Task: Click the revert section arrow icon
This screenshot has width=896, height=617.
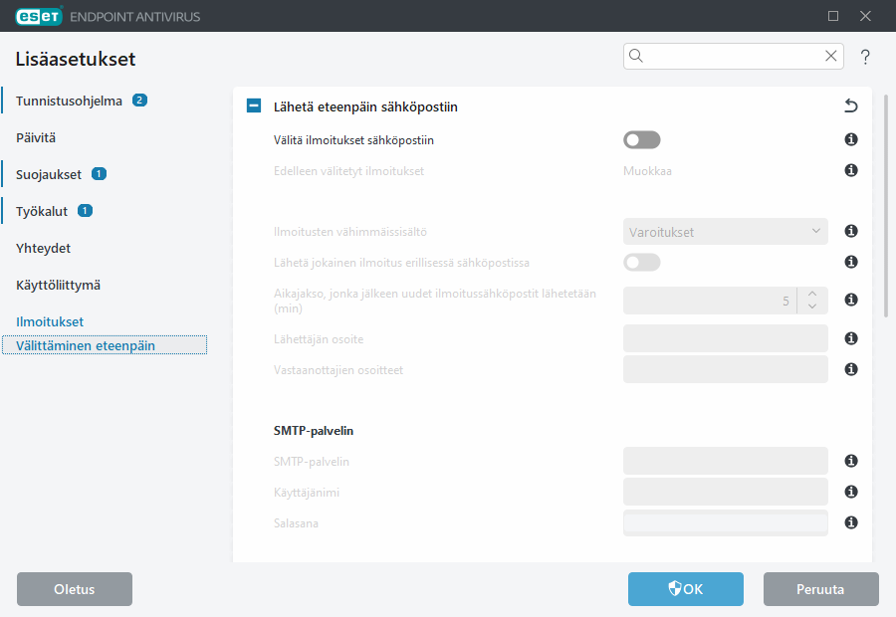Action: [x=851, y=105]
